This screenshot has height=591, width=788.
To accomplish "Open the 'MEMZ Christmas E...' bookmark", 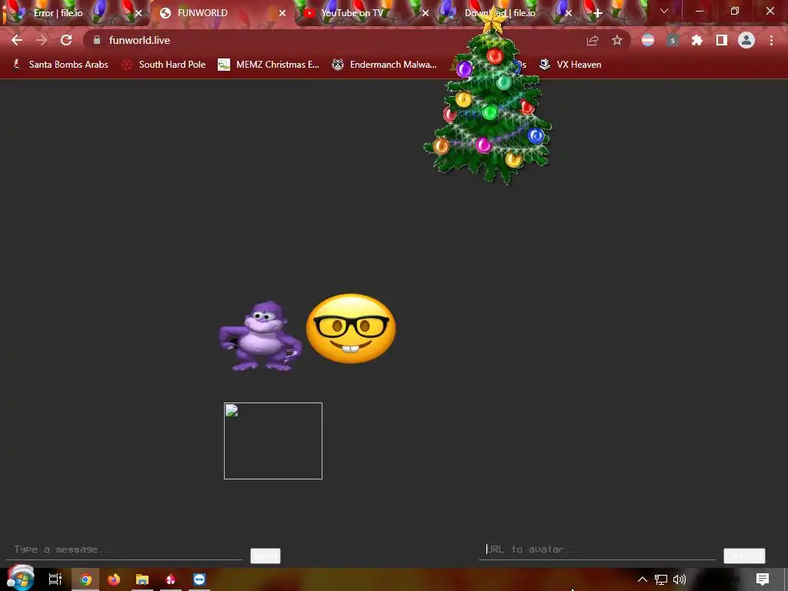I will (x=269, y=65).
